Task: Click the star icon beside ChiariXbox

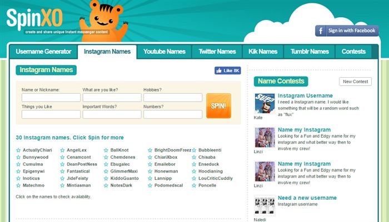Action: [x=150, y=157]
